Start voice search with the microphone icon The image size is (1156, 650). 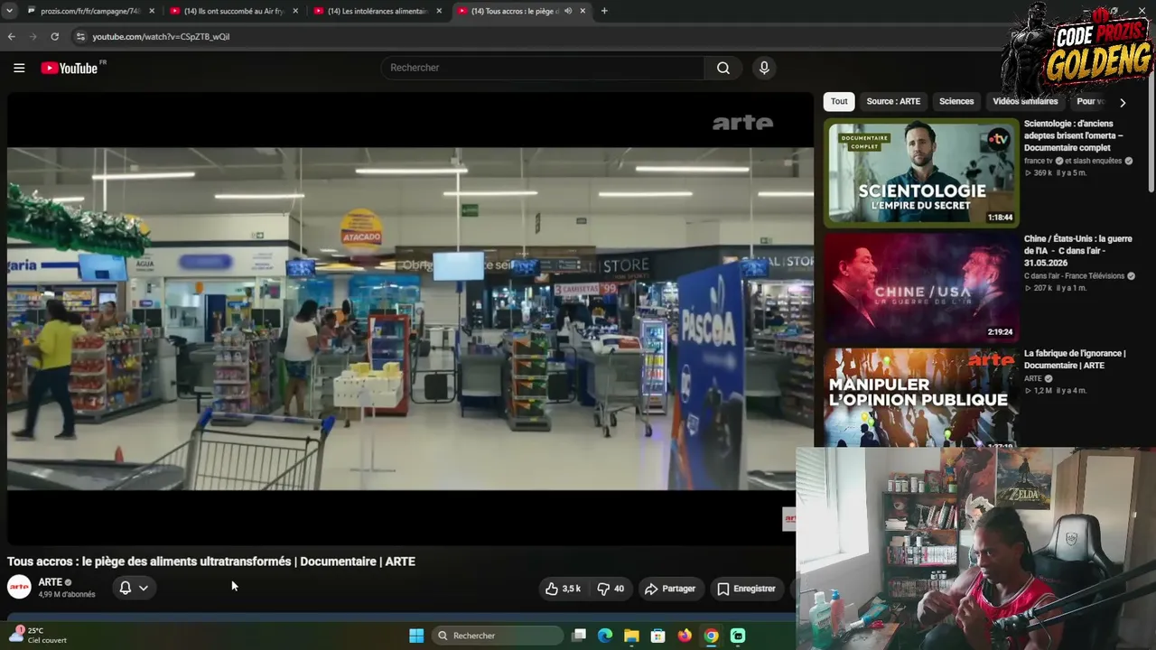(x=764, y=68)
